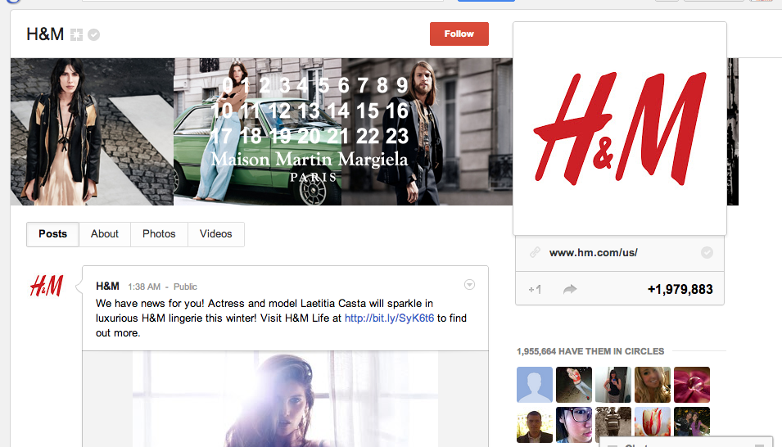Open the www.hm.com/us/ website link
This screenshot has height=447, width=782.
tap(593, 252)
